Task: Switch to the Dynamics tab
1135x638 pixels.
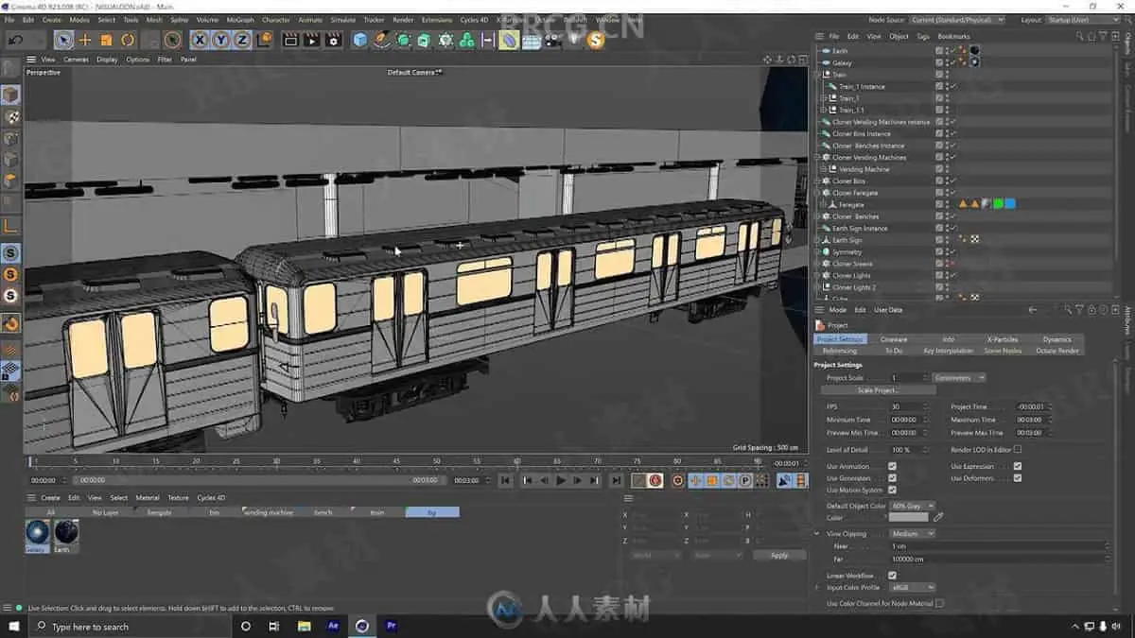Action: click(x=1056, y=339)
